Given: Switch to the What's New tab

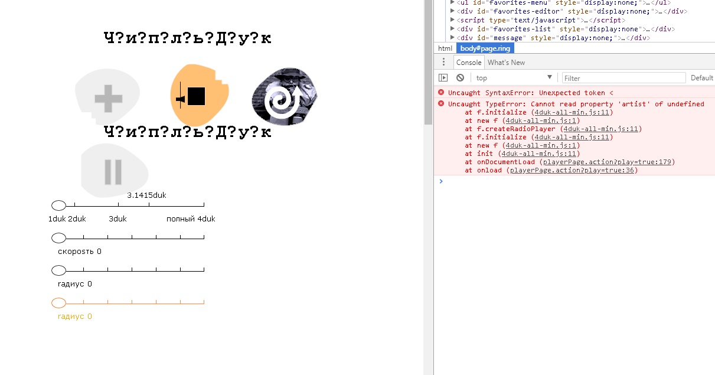Looking at the screenshot, I should pos(506,62).
